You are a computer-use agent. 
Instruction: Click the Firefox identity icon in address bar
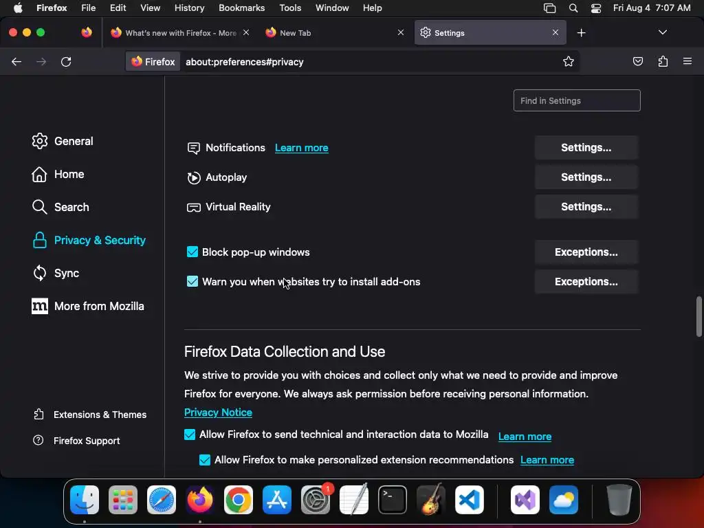[153, 61]
